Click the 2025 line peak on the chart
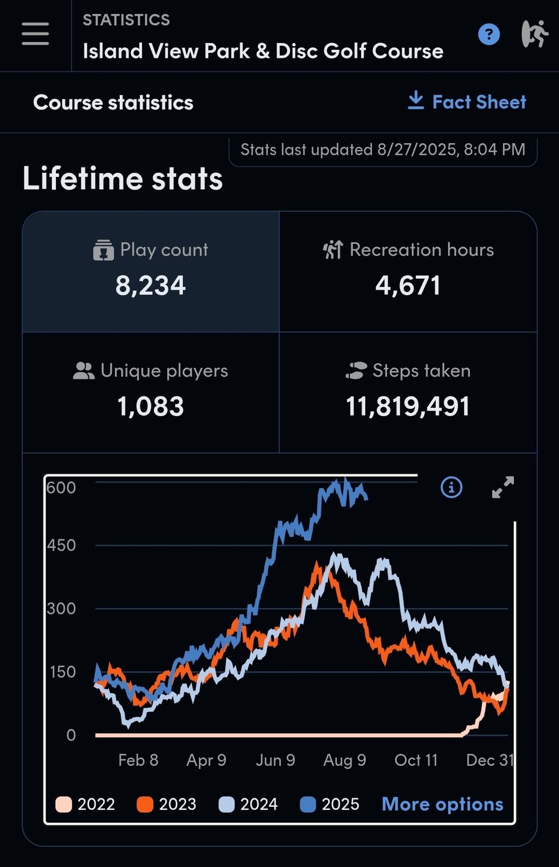The image size is (559, 867). click(x=345, y=481)
